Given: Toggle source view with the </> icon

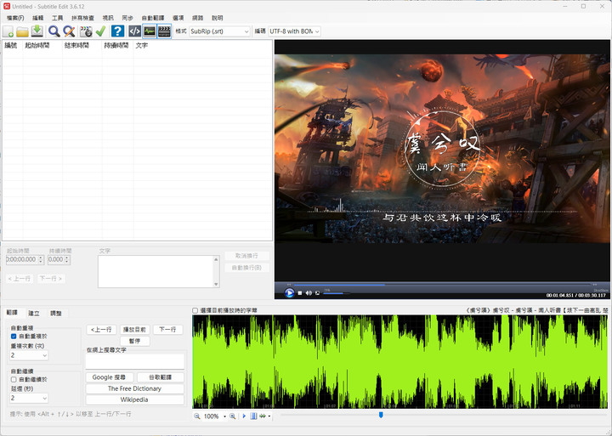Looking at the screenshot, I should tap(134, 31).
